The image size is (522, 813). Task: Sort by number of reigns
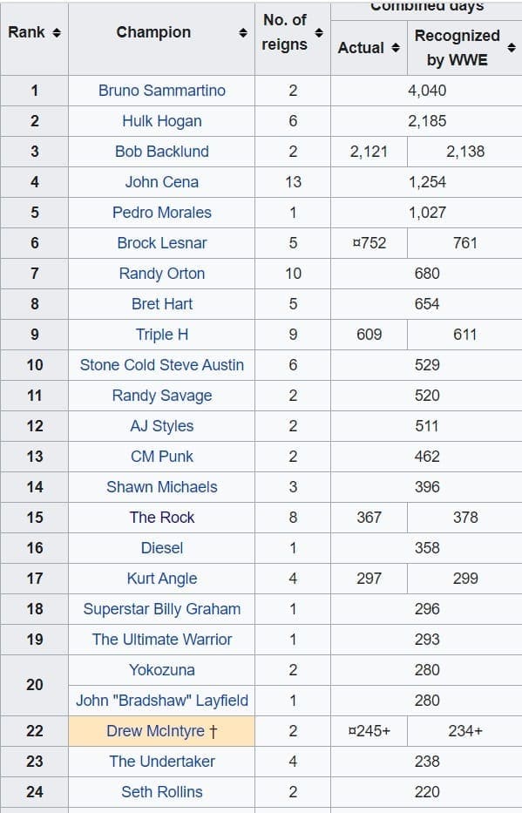click(319, 31)
